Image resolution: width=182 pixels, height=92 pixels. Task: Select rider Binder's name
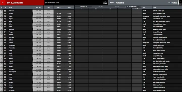coord(11,35)
